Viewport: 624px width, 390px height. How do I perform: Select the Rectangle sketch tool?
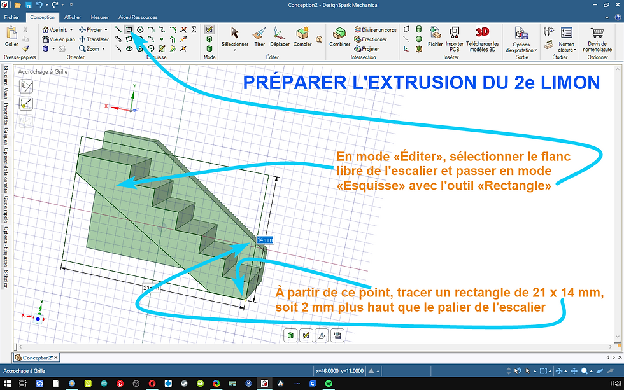point(129,29)
